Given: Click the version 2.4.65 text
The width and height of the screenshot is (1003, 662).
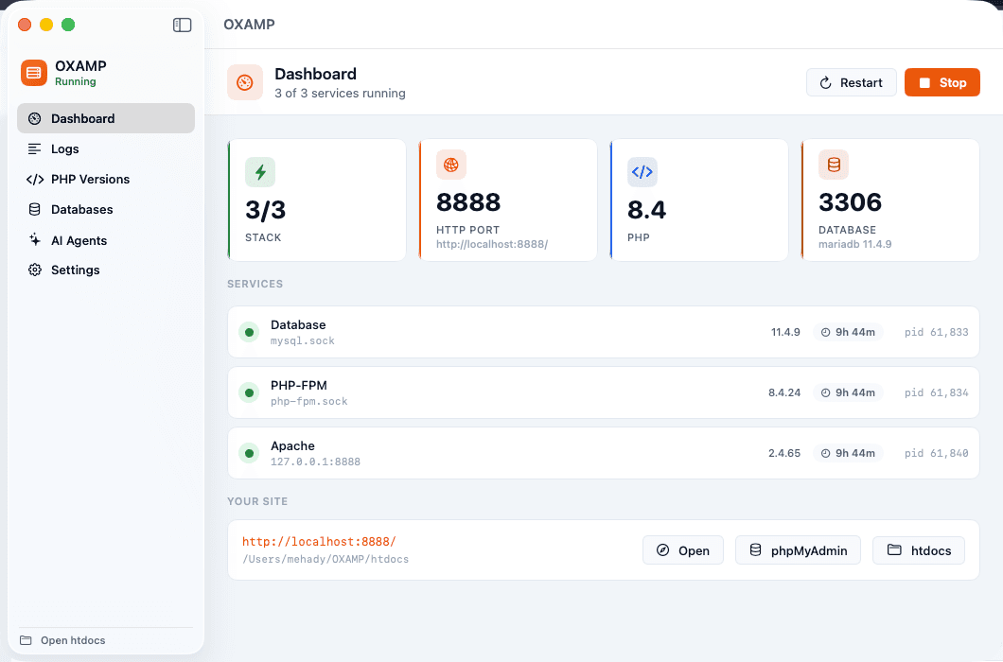Looking at the screenshot, I should point(784,454).
